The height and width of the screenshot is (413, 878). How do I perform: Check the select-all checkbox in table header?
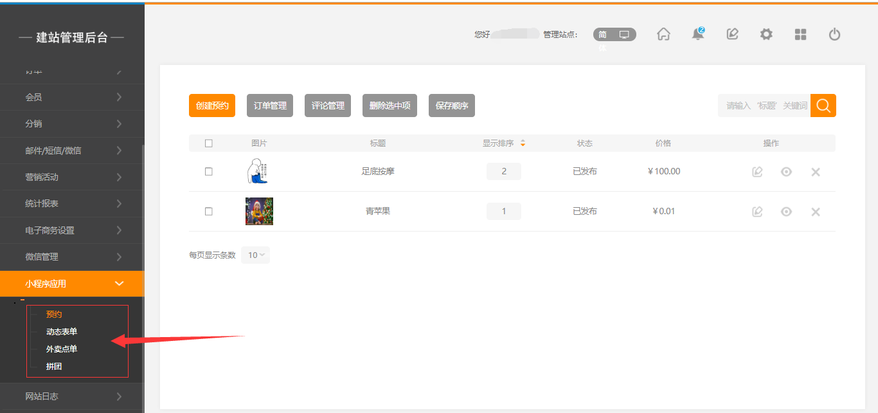(208, 143)
